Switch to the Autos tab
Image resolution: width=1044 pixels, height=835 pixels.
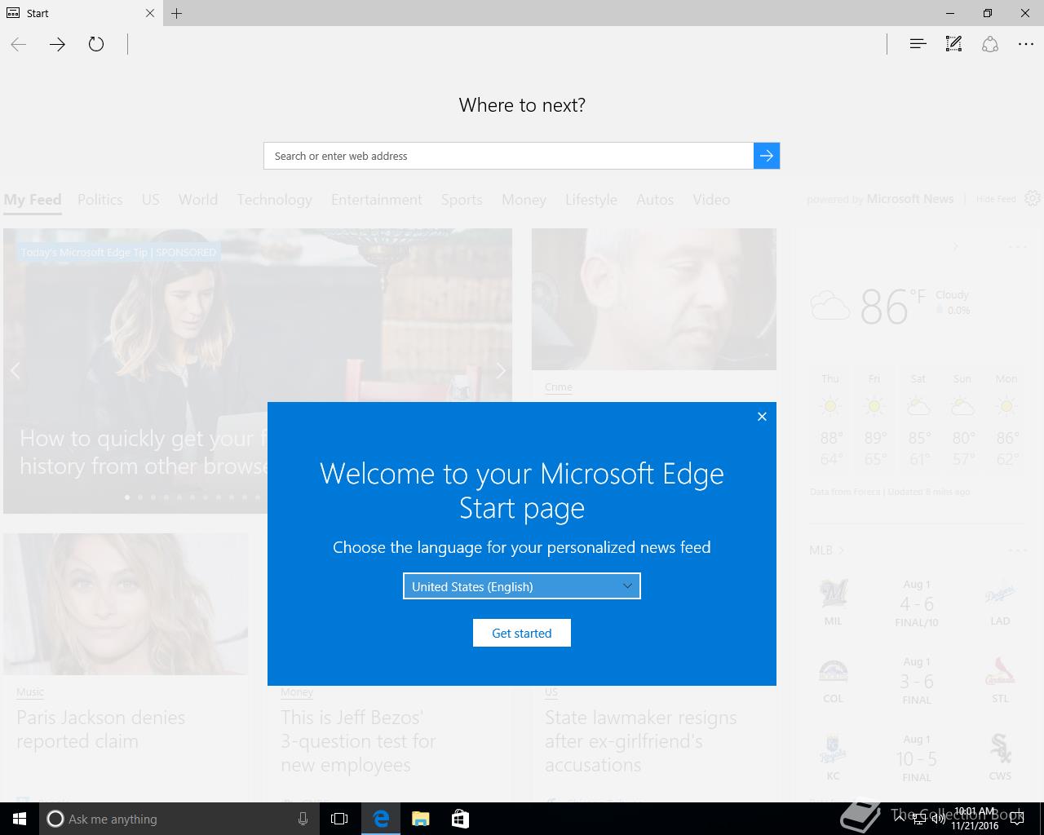point(655,200)
